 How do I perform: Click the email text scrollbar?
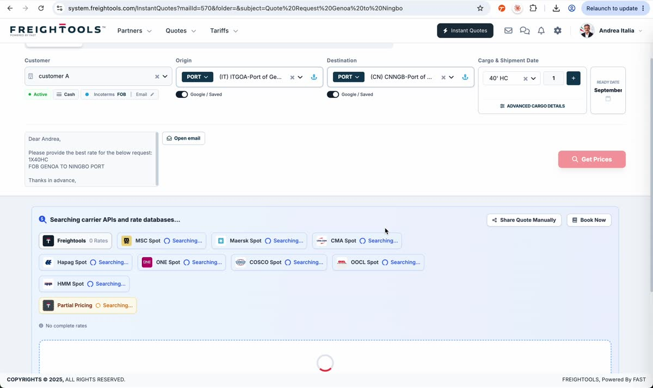(157, 159)
